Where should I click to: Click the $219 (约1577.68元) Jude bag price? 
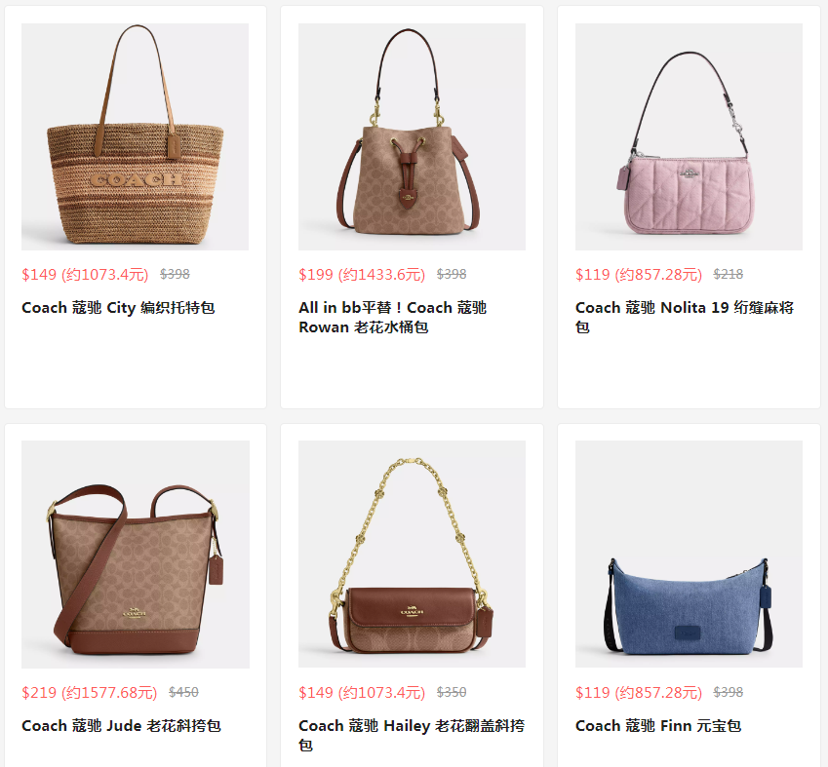(90, 693)
